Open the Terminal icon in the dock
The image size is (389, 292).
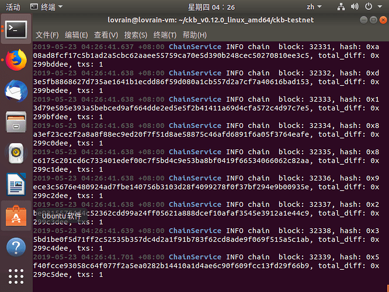pyautogui.click(x=16, y=30)
